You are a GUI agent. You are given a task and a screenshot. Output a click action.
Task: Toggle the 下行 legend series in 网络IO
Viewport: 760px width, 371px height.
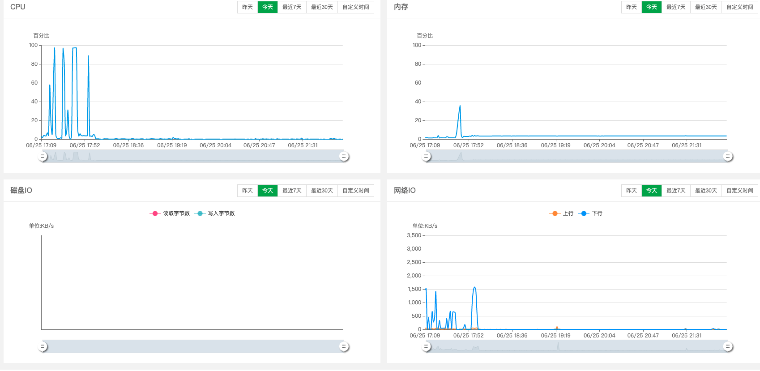point(590,213)
